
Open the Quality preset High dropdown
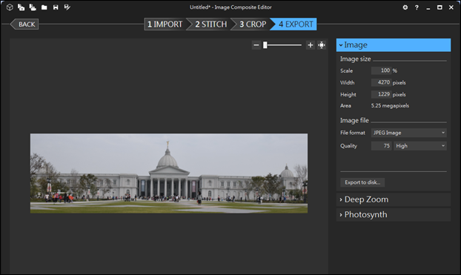tap(420, 146)
